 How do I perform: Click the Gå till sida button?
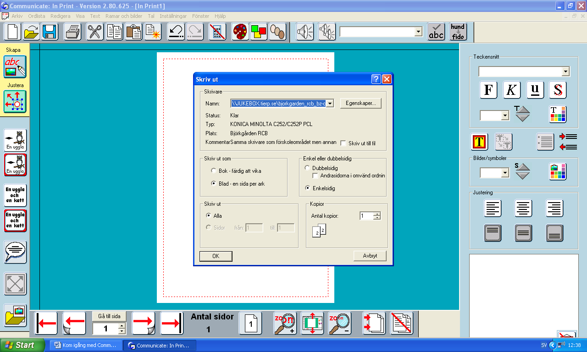109,316
